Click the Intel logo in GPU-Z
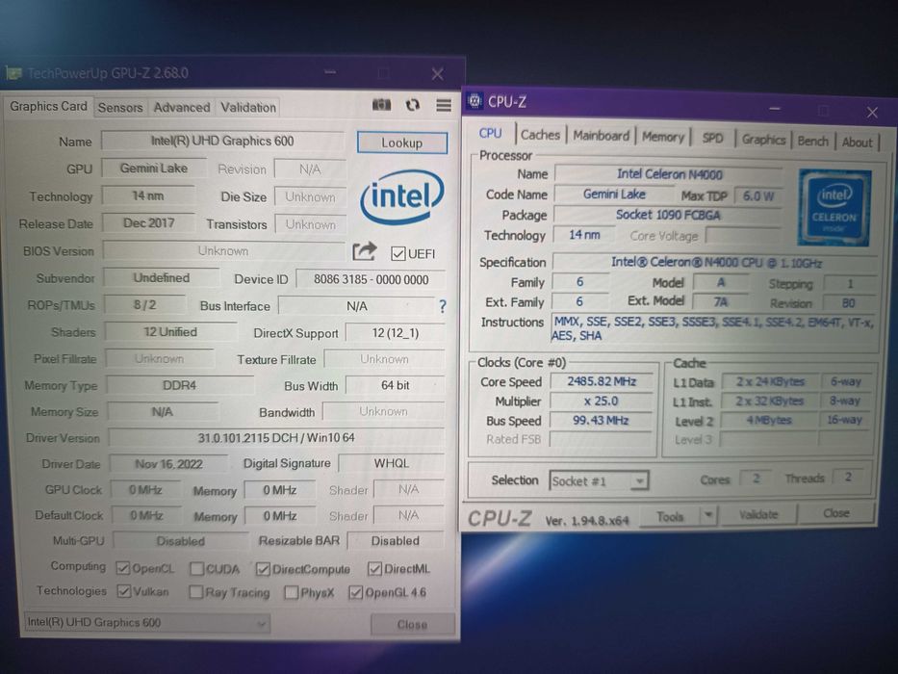 [402, 197]
